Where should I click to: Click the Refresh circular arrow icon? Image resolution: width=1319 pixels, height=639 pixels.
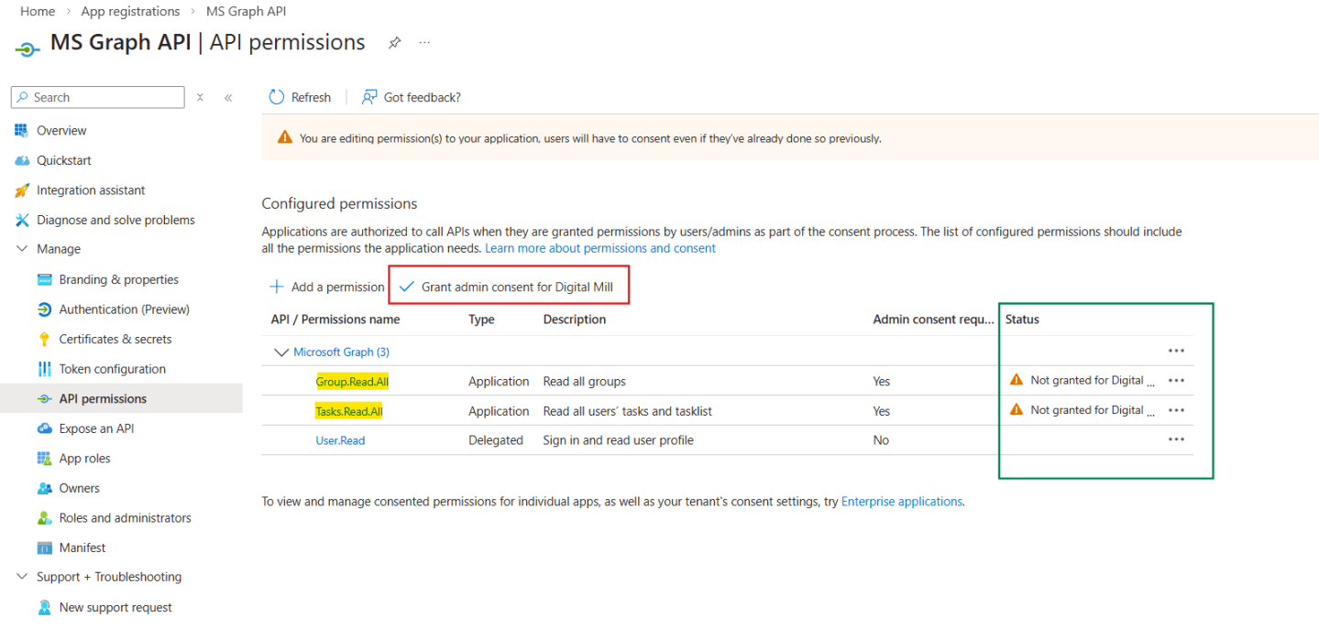click(x=277, y=97)
